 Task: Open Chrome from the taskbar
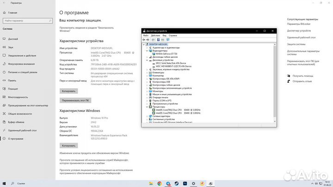coord(160,183)
